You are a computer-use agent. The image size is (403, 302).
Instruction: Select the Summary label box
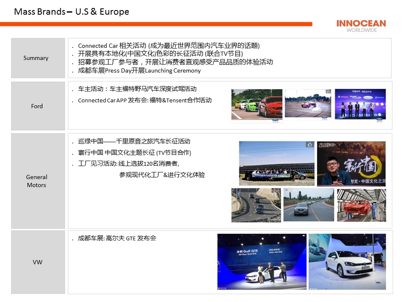click(x=38, y=58)
